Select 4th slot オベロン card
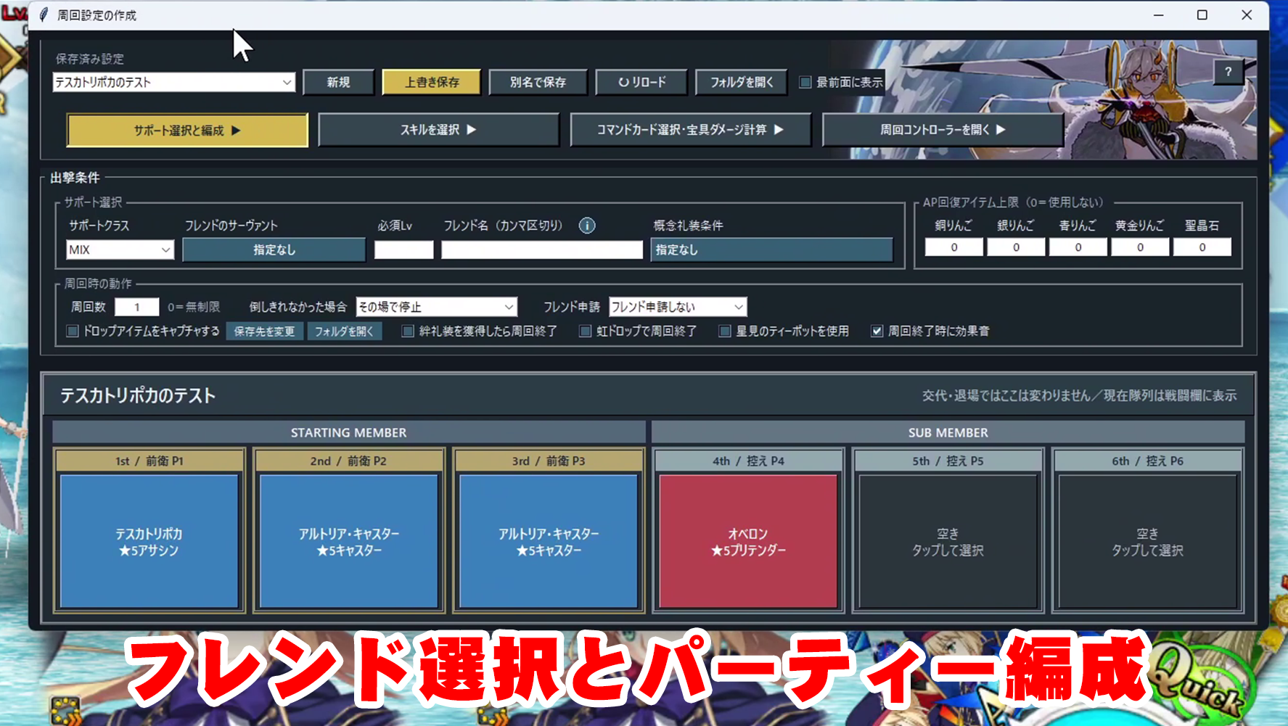 pos(748,541)
